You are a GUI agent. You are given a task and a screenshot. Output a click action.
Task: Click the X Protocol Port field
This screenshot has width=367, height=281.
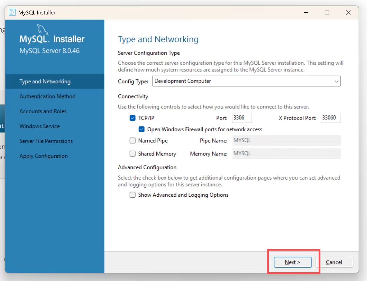click(x=331, y=118)
